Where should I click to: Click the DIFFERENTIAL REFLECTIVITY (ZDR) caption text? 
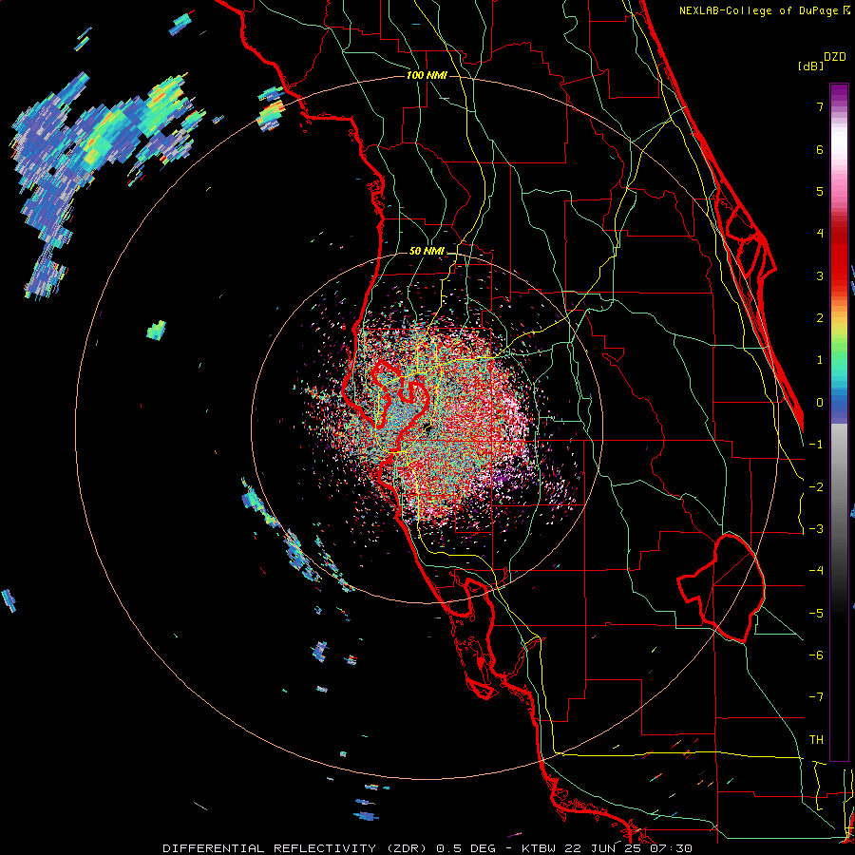(x=296, y=848)
